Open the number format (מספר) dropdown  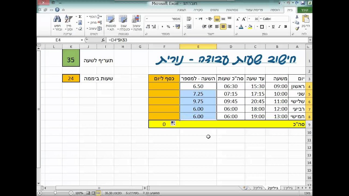(147, 19)
